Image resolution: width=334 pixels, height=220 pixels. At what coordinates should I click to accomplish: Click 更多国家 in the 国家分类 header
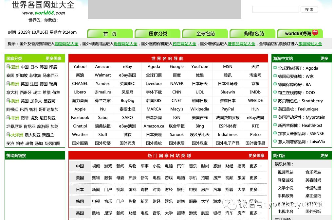click(x=53, y=59)
